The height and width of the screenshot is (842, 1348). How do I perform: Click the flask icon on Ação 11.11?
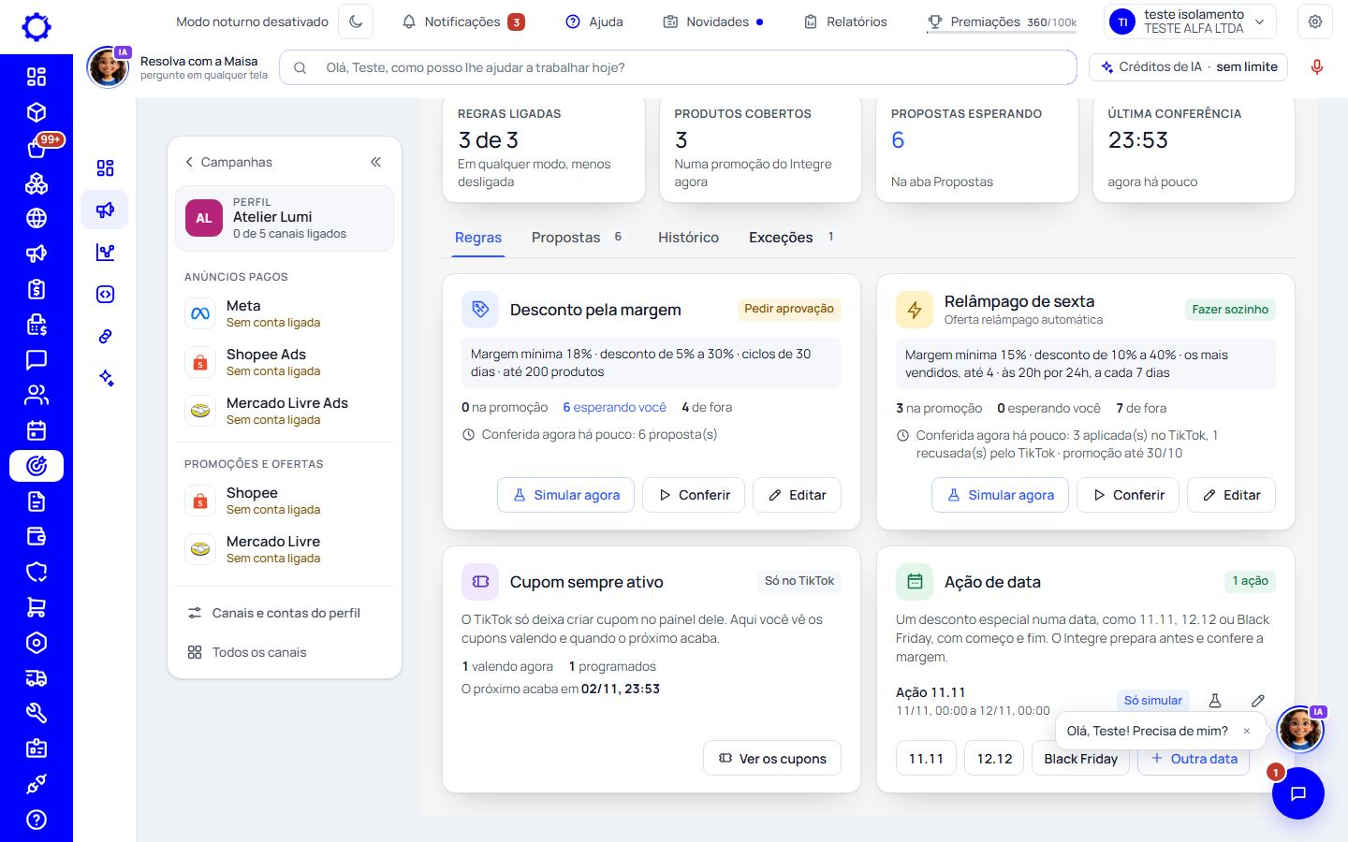click(x=1215, y=701)
